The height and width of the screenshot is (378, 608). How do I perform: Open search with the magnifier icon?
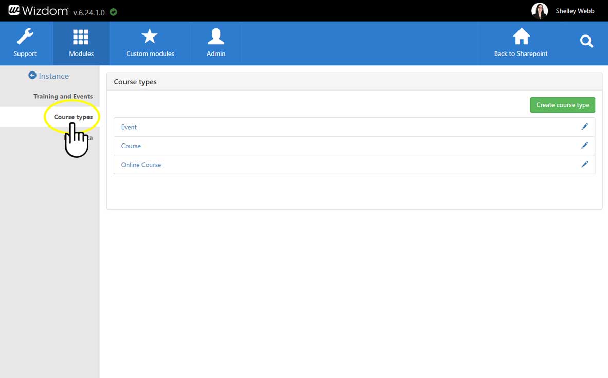[586, 42]
